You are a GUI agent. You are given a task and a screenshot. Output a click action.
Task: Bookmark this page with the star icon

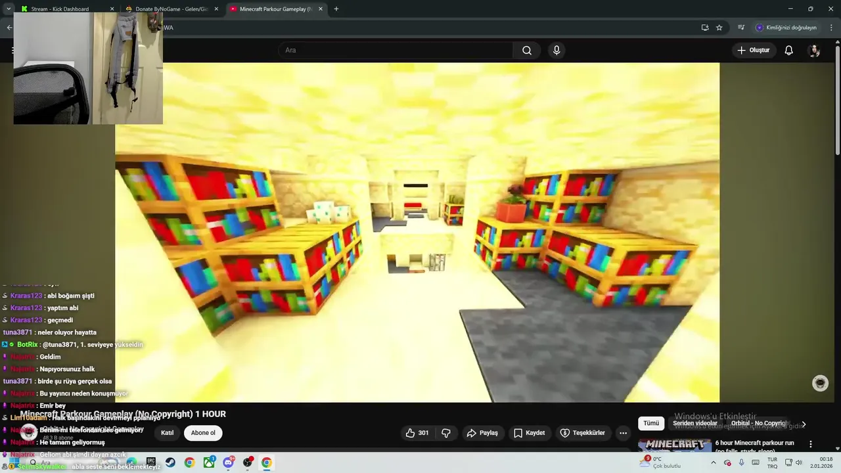pos(719,28)
